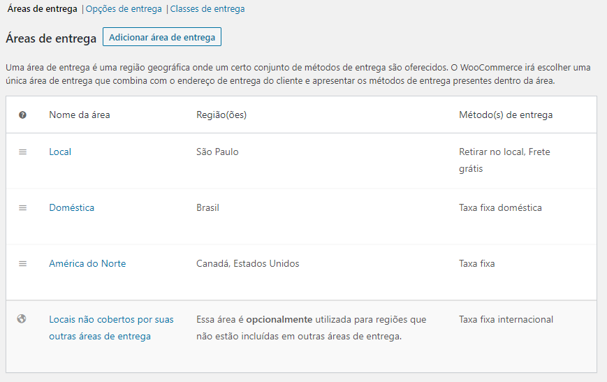Click the Região(ões) column header
Screen dimensions: 607x382
pyautogui.click(x=221, y=115)
